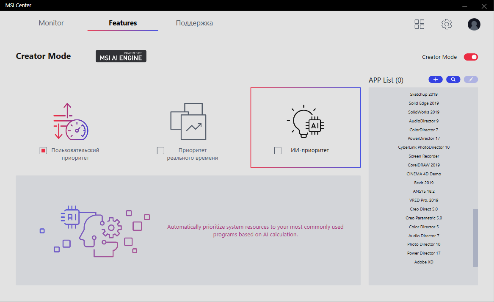Screen dimensions: 494x302
Task: Choose Power Director 17 in list
Action: pyautogui.click(x=423, y=253)
